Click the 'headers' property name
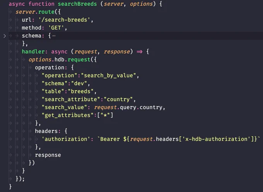 (46, 131)
